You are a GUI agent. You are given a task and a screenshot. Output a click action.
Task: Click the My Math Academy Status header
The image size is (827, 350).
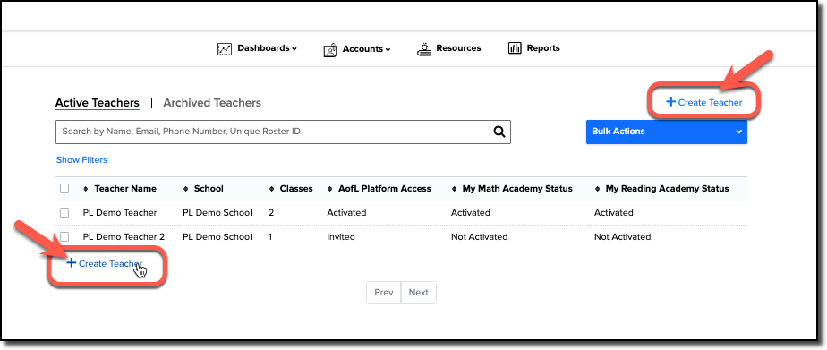click(x=517, y=189)
